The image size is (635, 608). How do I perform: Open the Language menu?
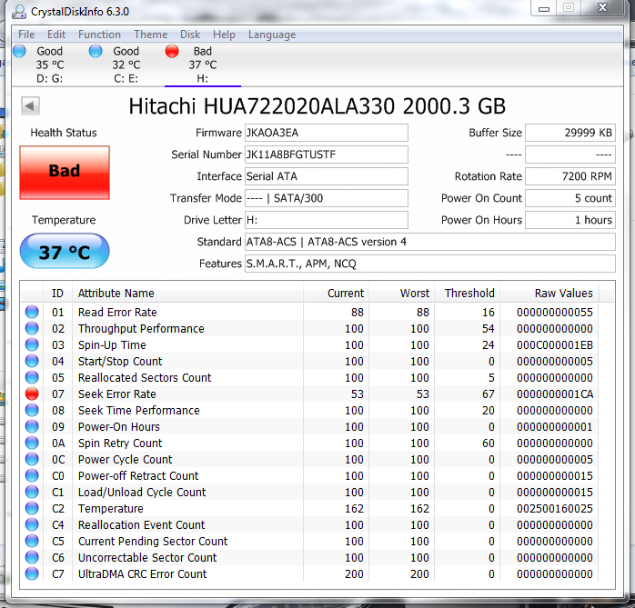click(272, 35)
